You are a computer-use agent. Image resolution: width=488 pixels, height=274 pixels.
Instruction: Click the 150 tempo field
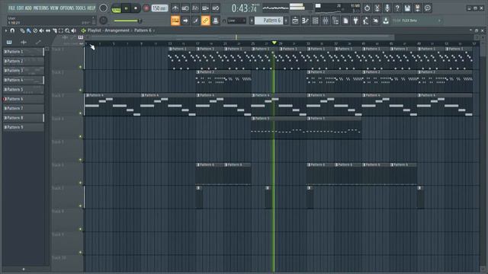click(x=159, y=8)
